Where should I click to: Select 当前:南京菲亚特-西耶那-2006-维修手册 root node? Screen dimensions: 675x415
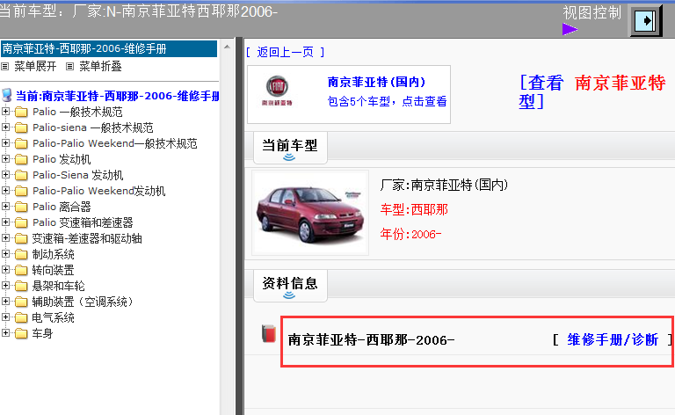(118, 96)
